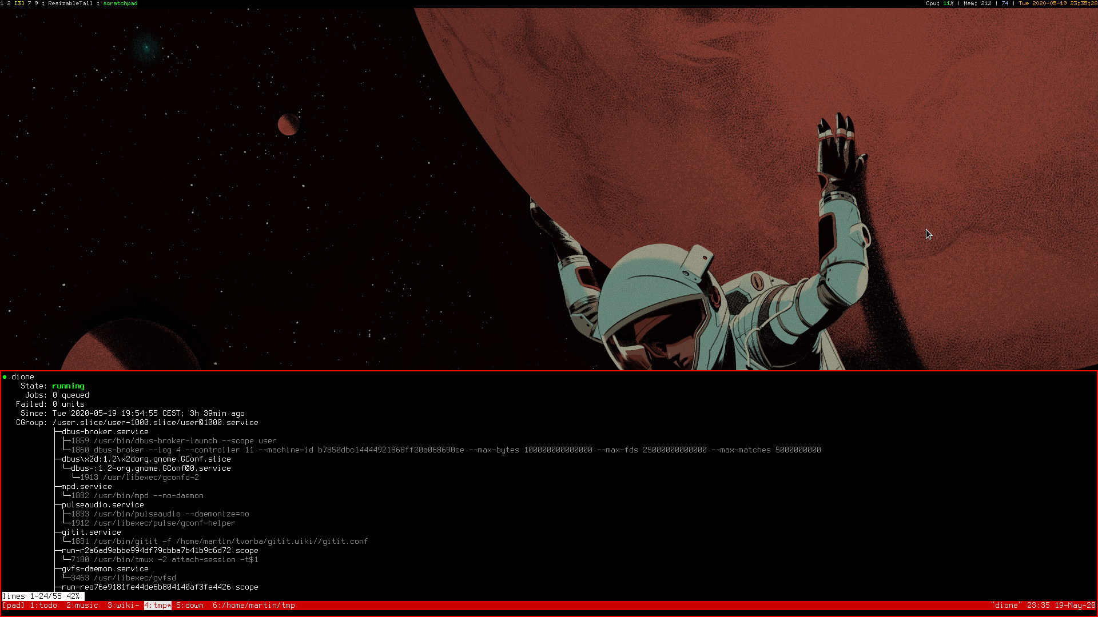Select the gitit.service tree row

click(x=91, y=532)
